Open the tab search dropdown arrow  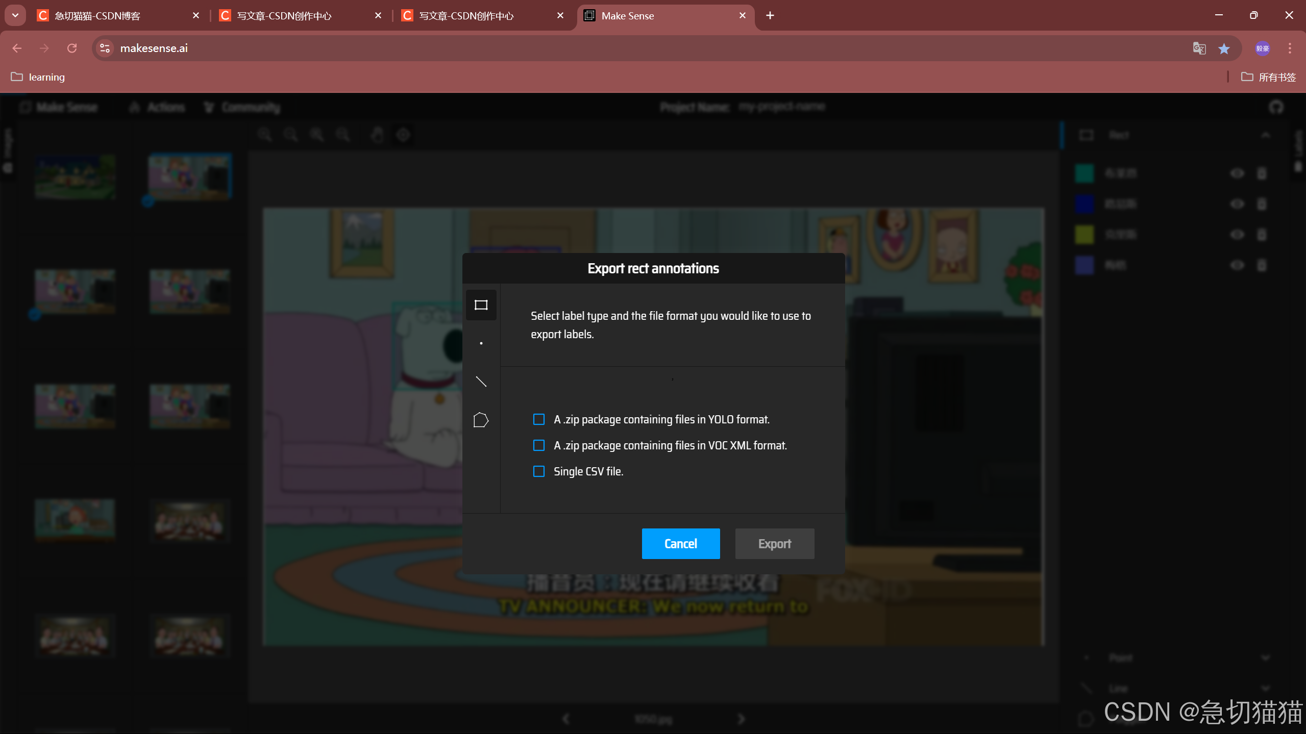click(15, 15)
